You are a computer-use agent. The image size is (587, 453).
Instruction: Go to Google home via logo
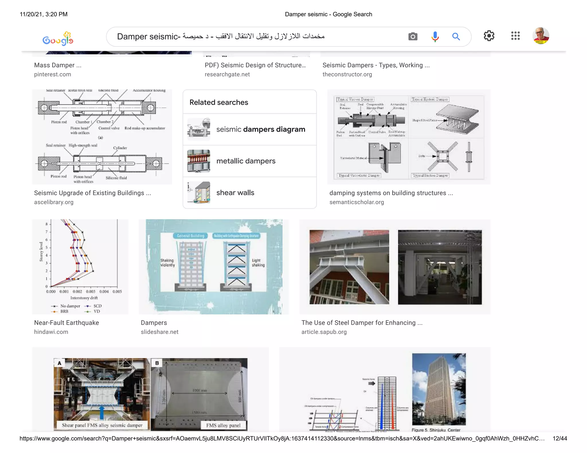[x=58, y=39]
